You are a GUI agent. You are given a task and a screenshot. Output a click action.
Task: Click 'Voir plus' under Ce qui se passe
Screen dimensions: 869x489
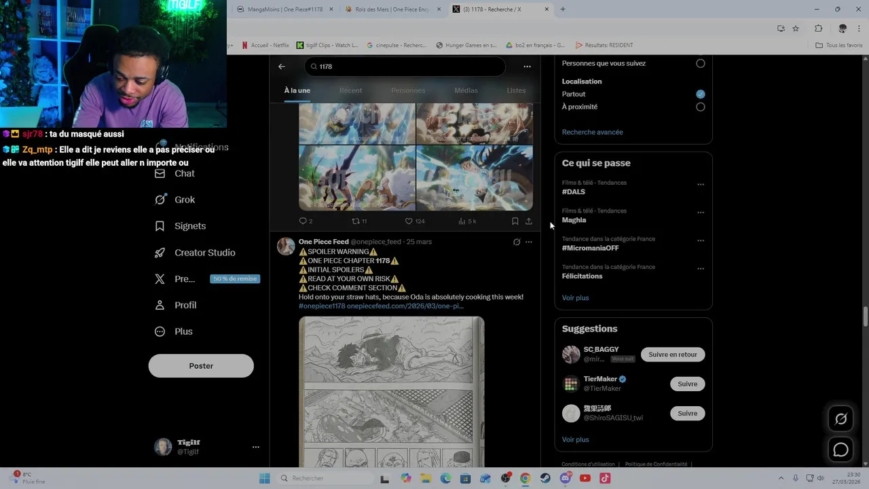pos(575,297)
